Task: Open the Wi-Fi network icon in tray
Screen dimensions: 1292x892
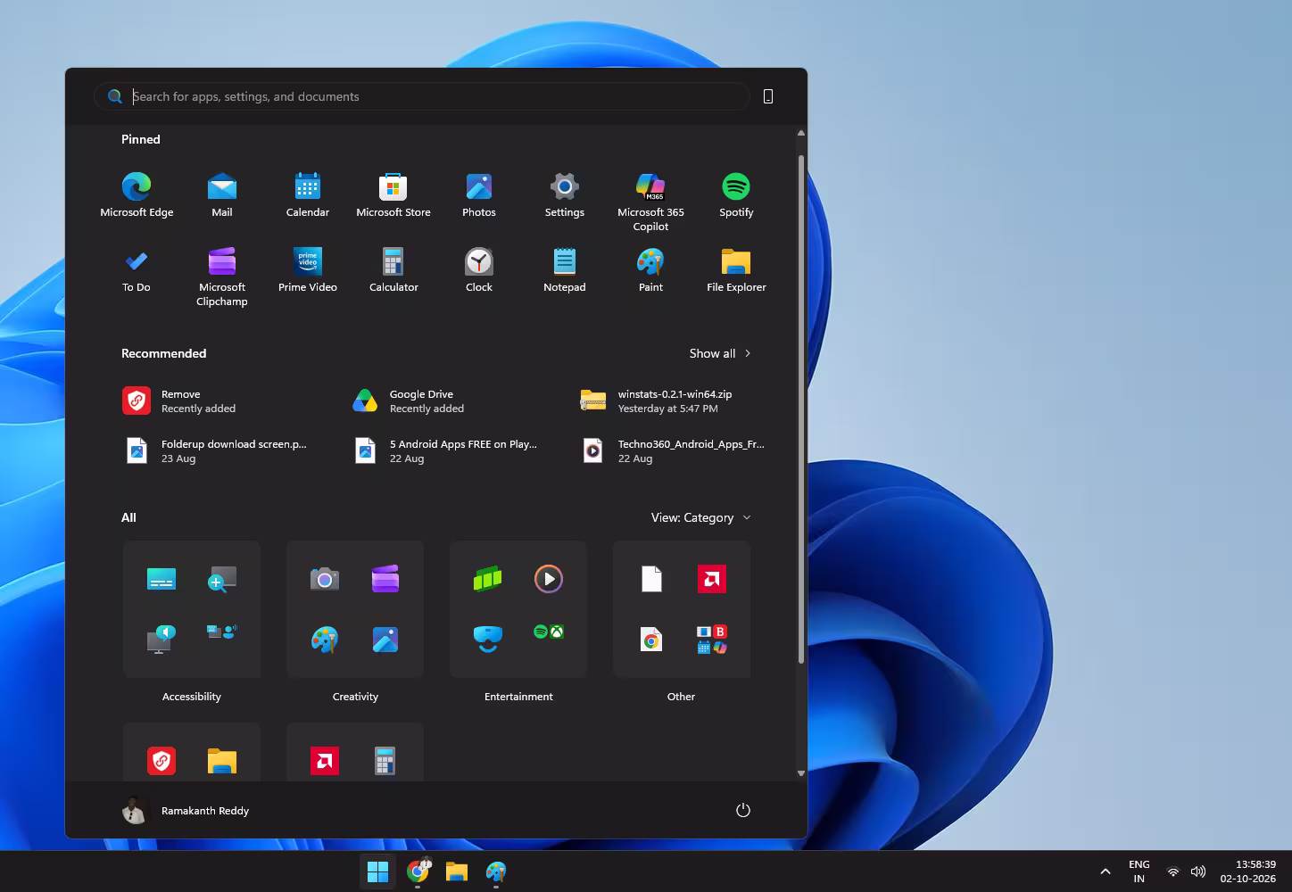Action: tap(1173, 871)
